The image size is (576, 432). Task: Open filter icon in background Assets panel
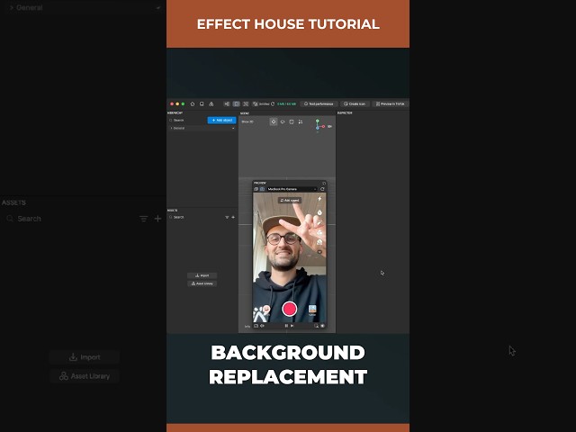point(143,219)
